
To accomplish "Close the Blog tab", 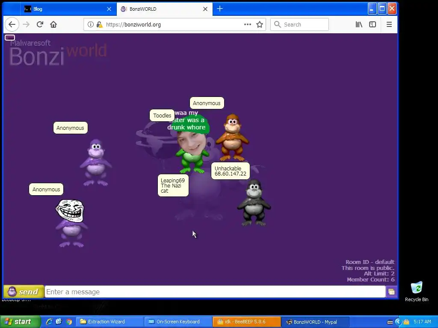I will click(109, 9).
